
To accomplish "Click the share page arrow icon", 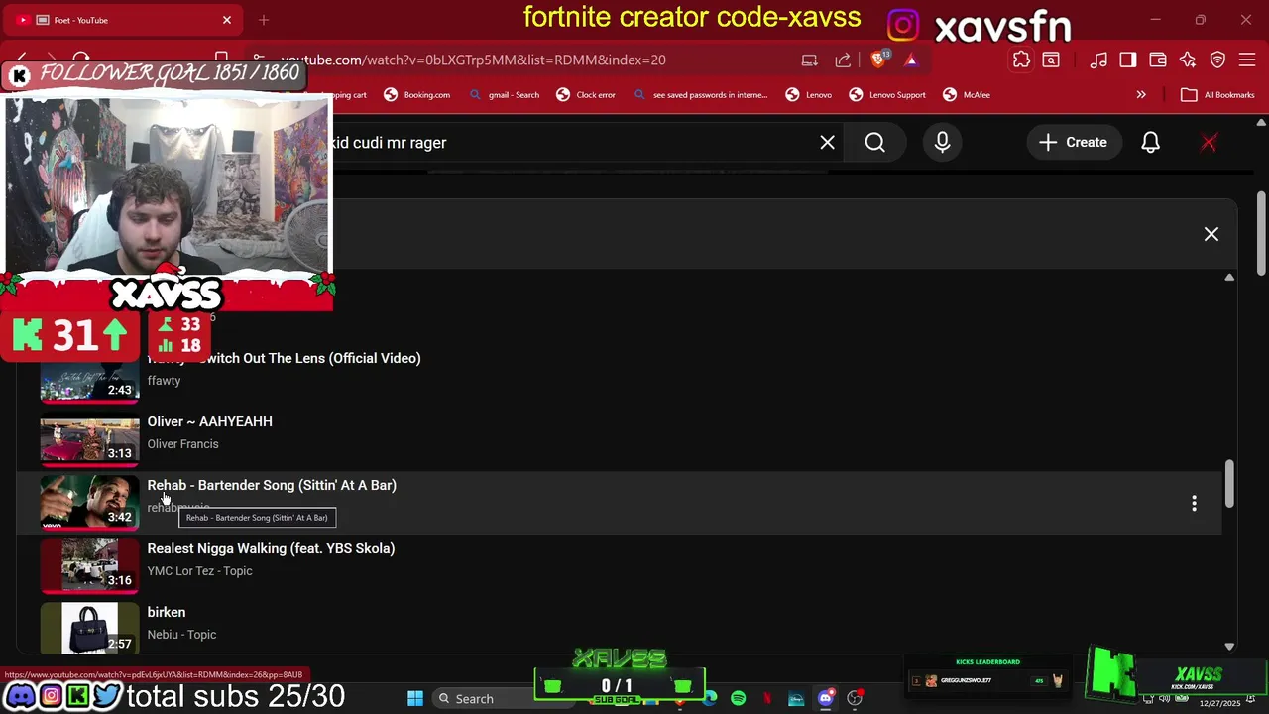I will tap(843, 60).
